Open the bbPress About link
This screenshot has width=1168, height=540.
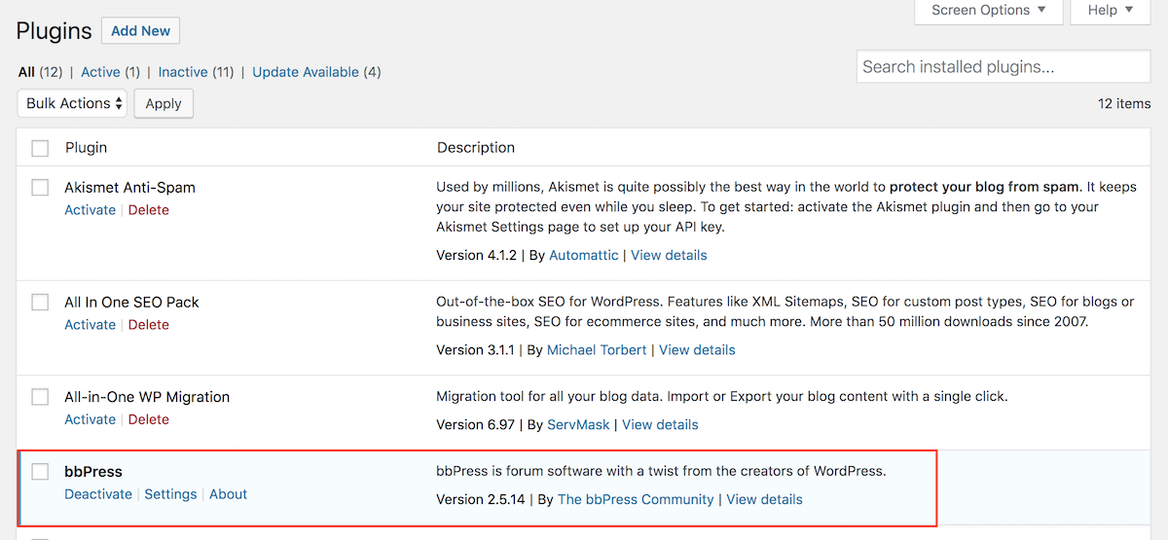229,494
